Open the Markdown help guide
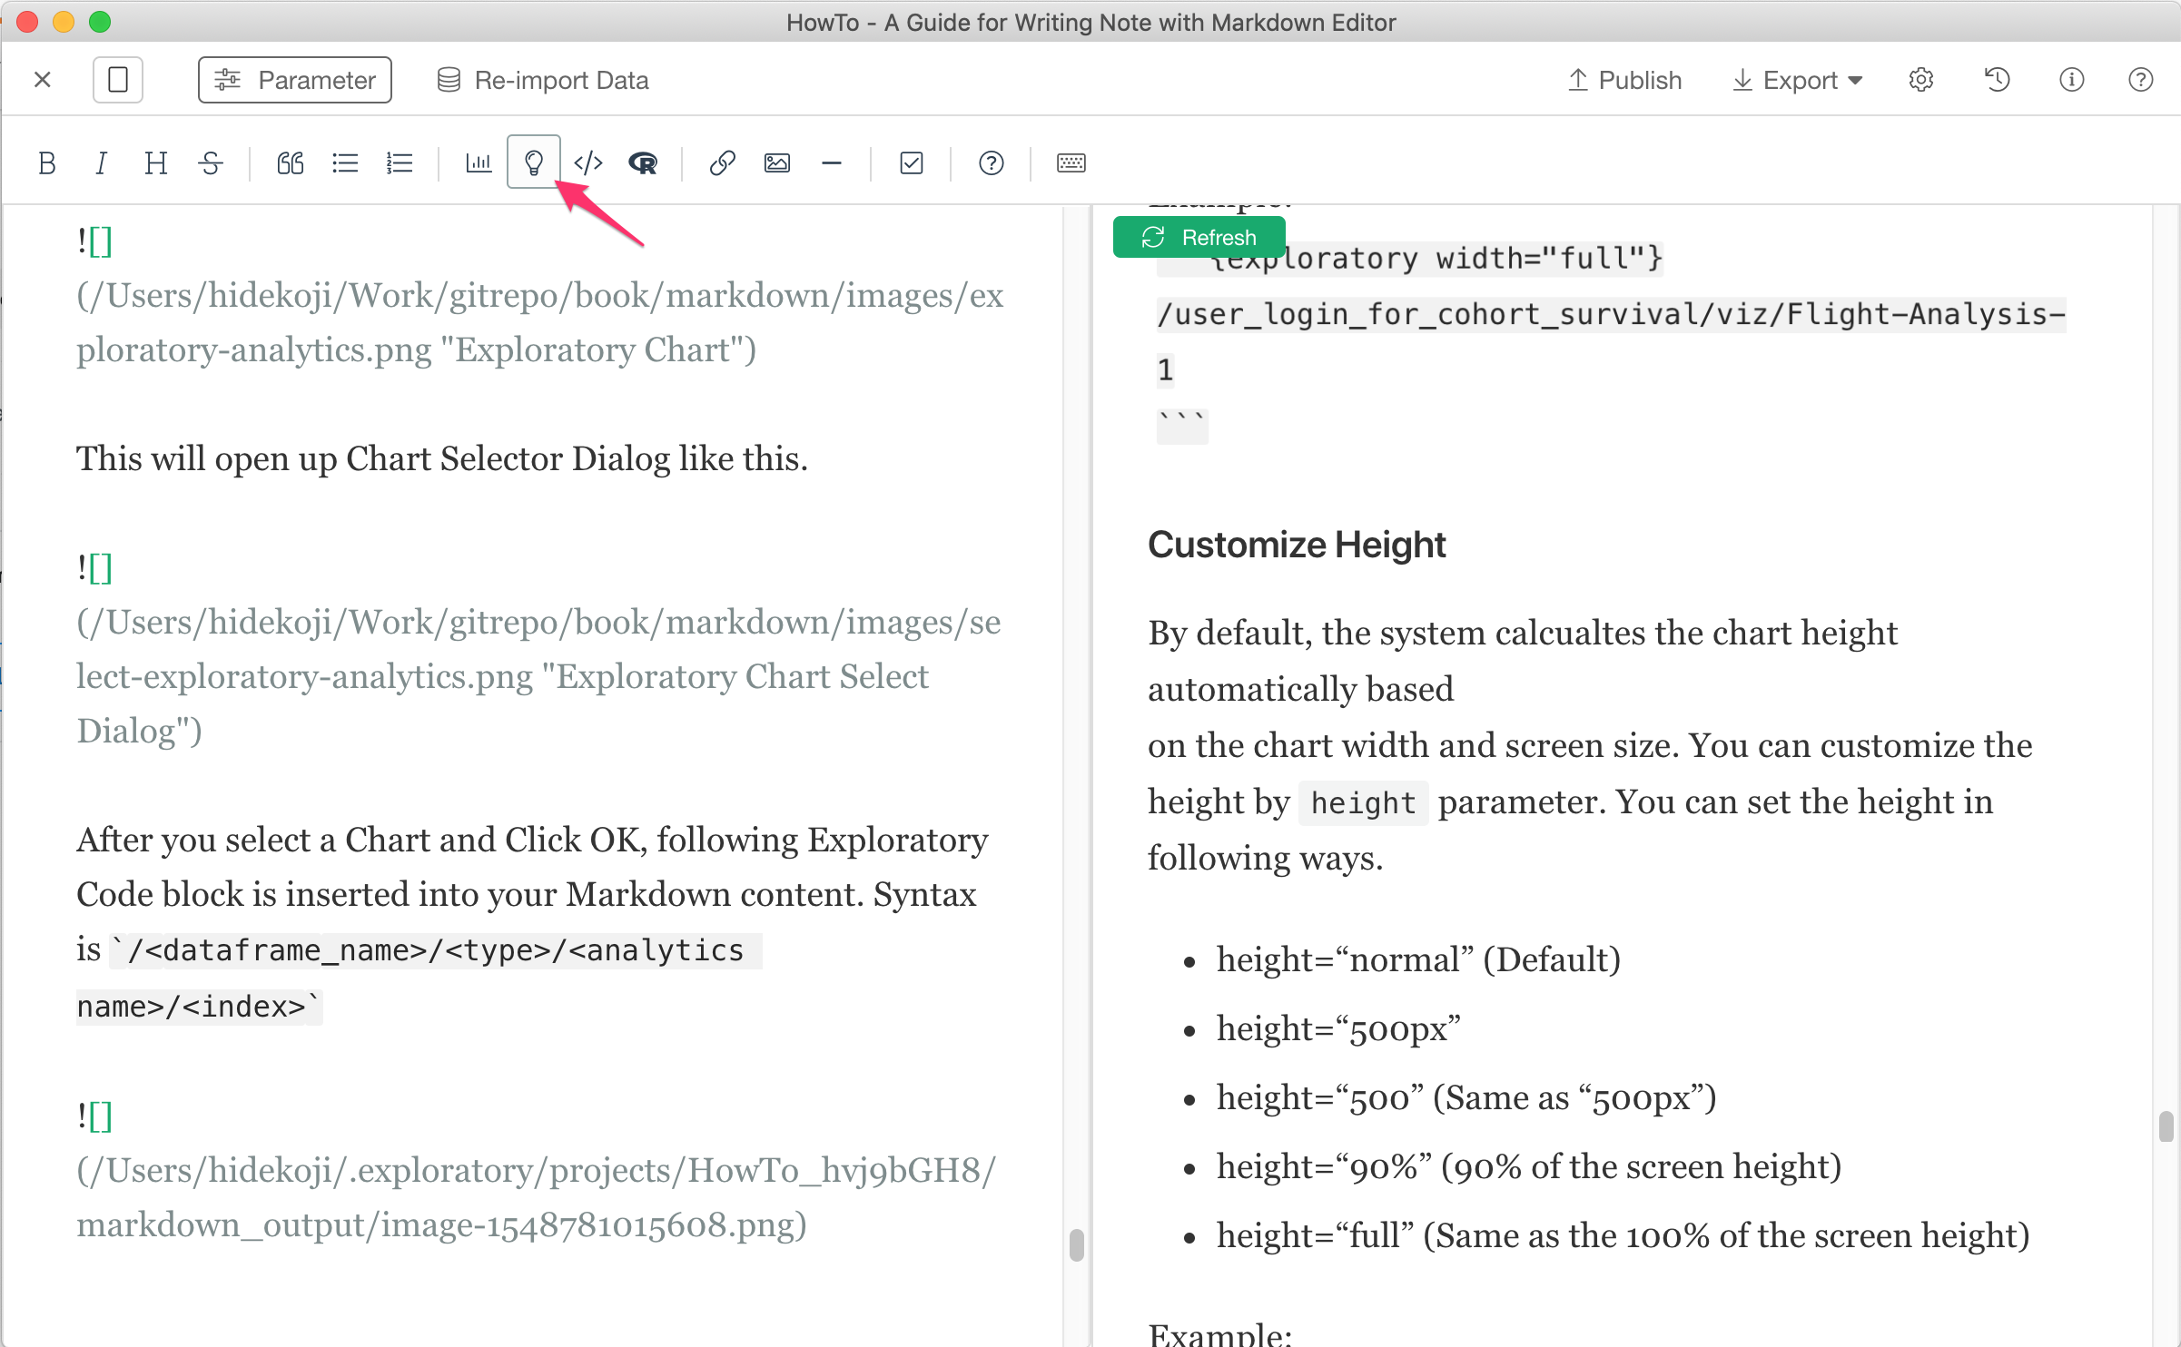The height and width of the screenshot is (1347, 2181). pos(992,163)
